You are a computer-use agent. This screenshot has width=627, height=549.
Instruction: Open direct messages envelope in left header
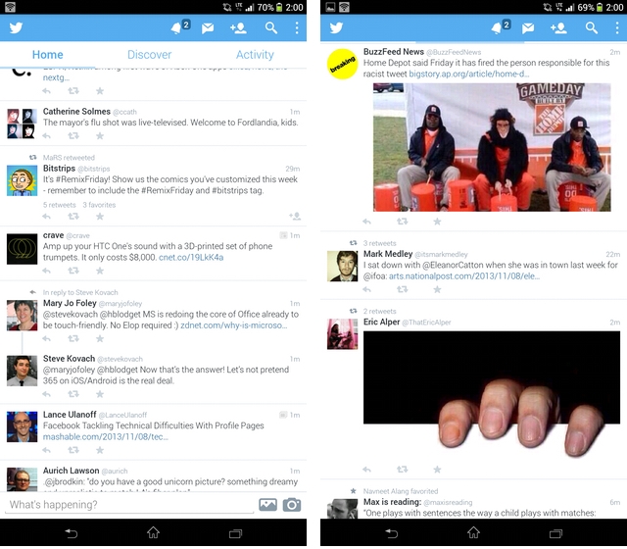tap(208, 28)
